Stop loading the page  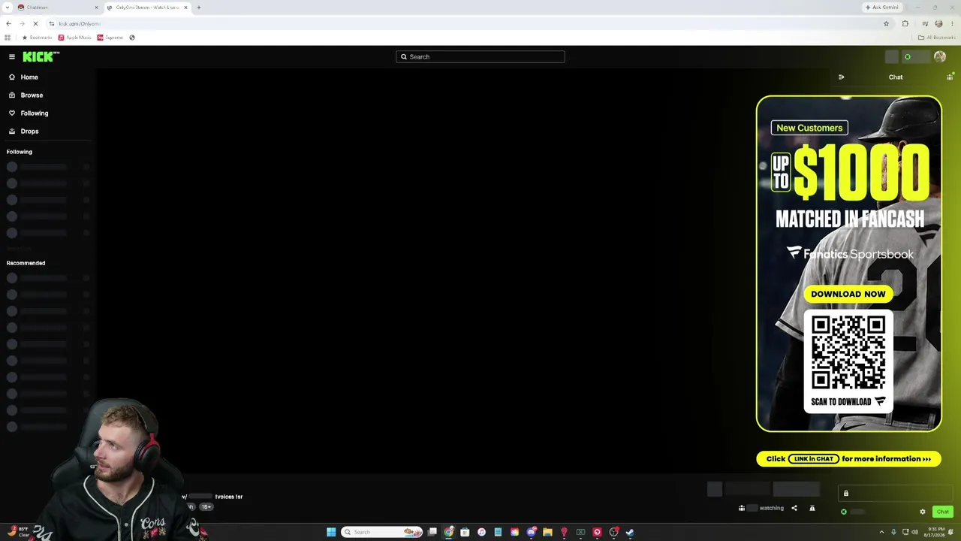35,23
